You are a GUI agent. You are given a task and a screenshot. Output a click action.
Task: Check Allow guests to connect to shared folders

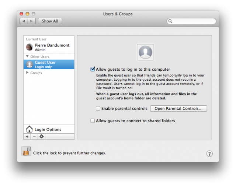pyautogui.click(x=93, y=121)
